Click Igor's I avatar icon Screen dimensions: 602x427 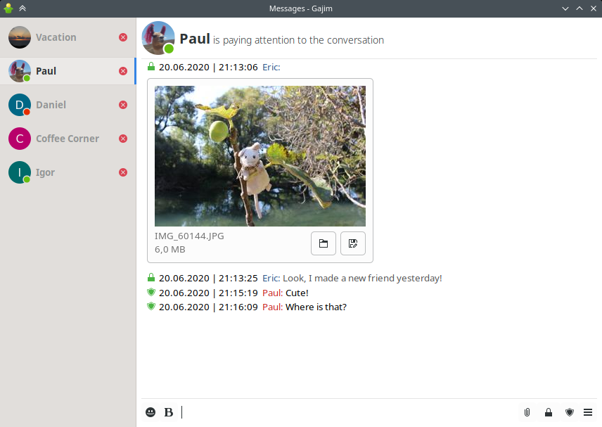click(20, 172)
